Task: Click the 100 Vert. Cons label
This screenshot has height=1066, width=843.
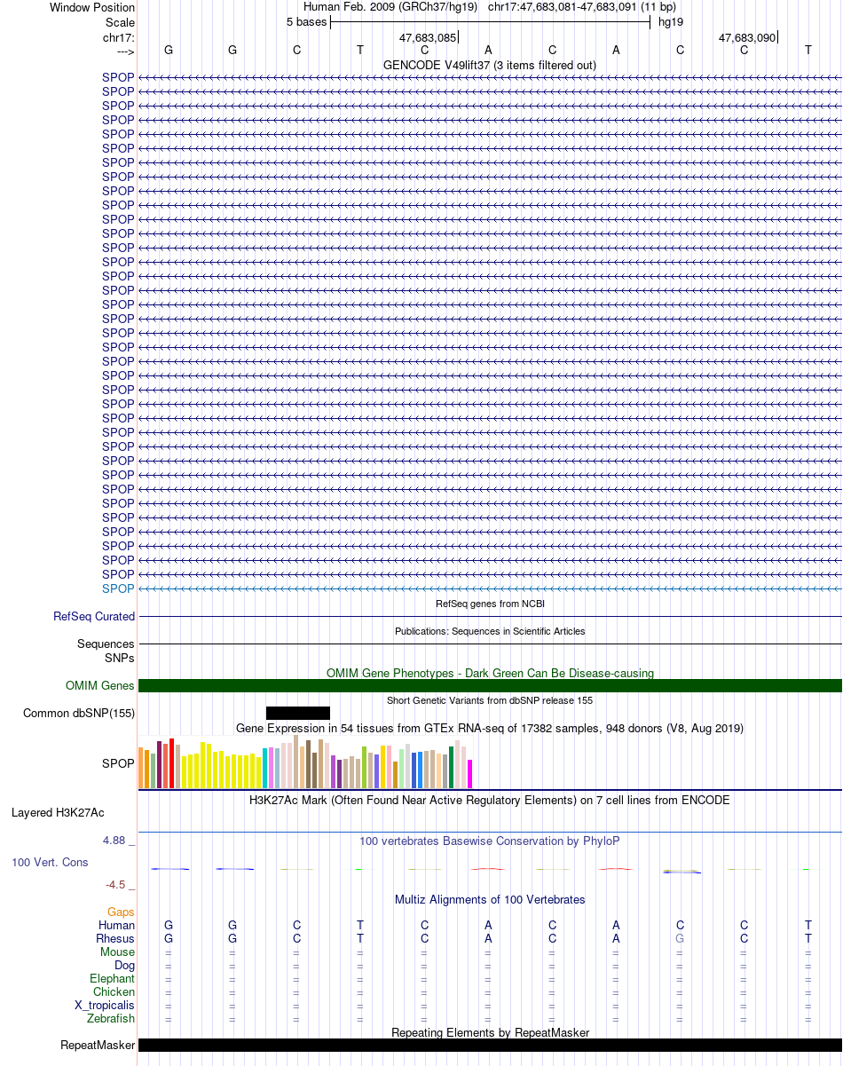Action: coord(50,862)
